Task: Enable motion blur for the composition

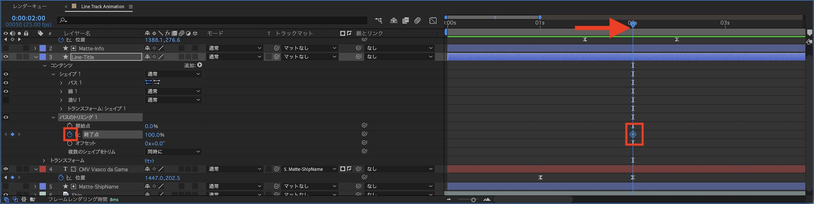Action: pyautogui.click(x=418, y=20)
